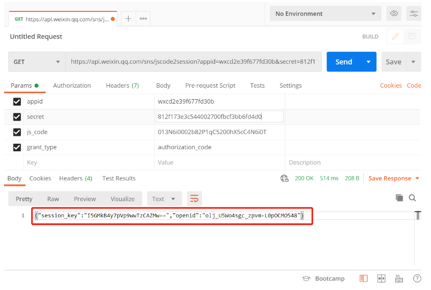431x290 pixels.
Task: Open the Text format dropdown
Action: [164, 199]
